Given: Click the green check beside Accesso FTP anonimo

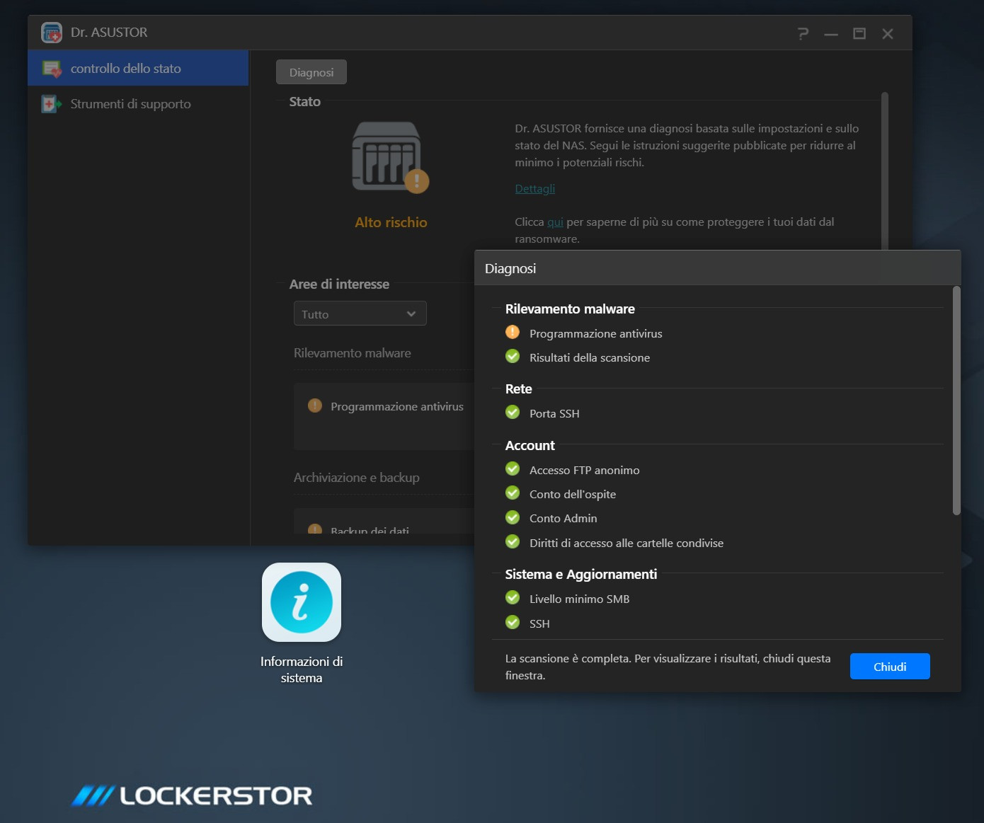Looking at the screenshot, I should point(513,468).
